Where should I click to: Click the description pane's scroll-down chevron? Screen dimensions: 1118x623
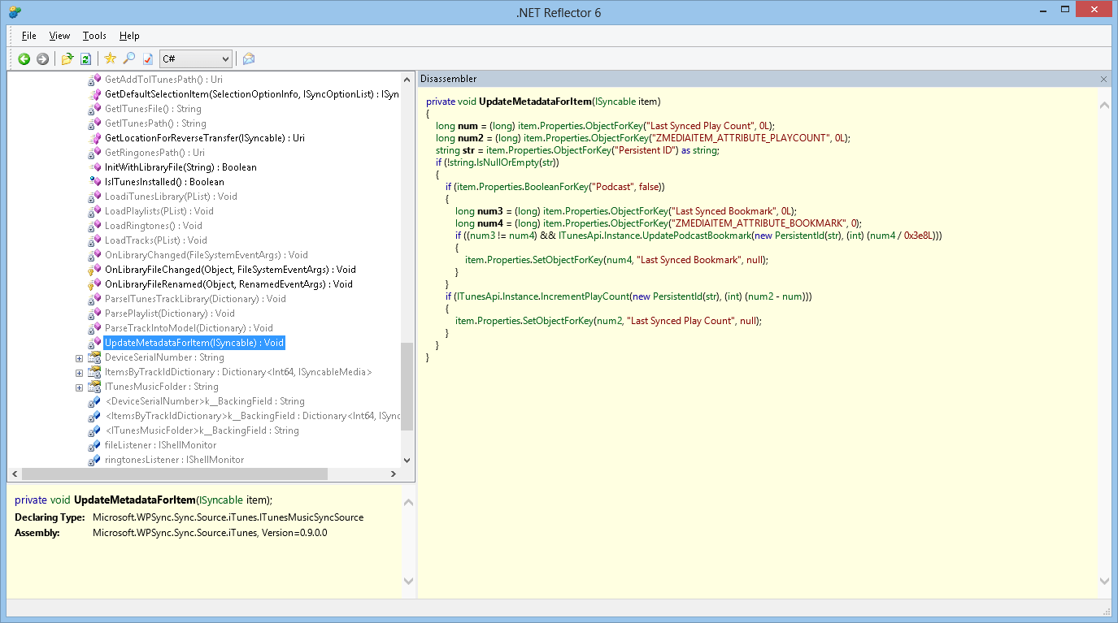(408, 581)
